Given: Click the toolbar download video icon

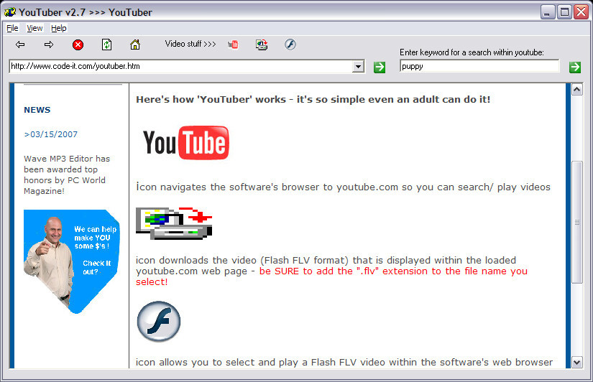Looking at the screenshot, I should pos(262,45).
